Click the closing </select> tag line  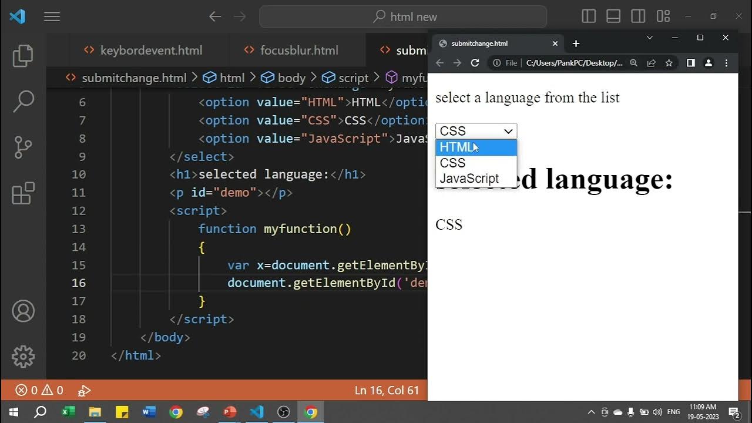tap(202, 156)
